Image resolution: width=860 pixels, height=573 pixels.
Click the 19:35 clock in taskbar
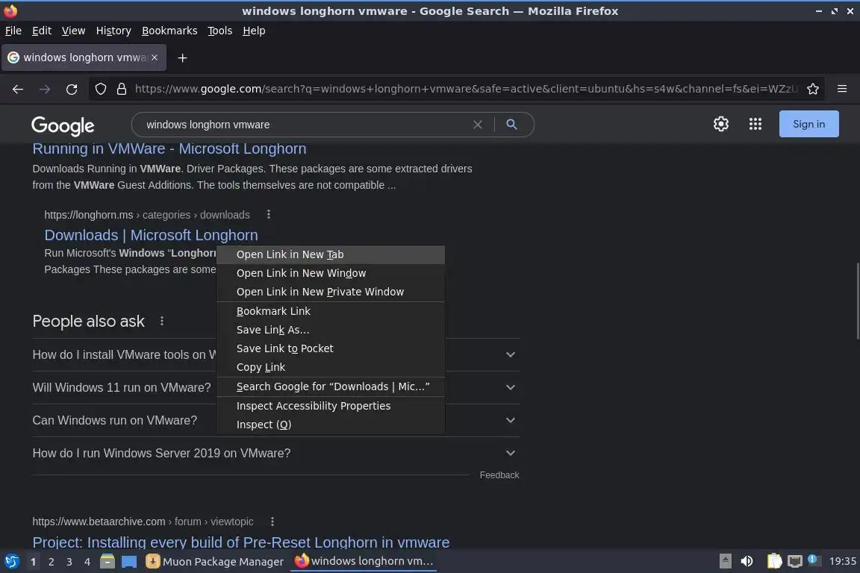842,561
